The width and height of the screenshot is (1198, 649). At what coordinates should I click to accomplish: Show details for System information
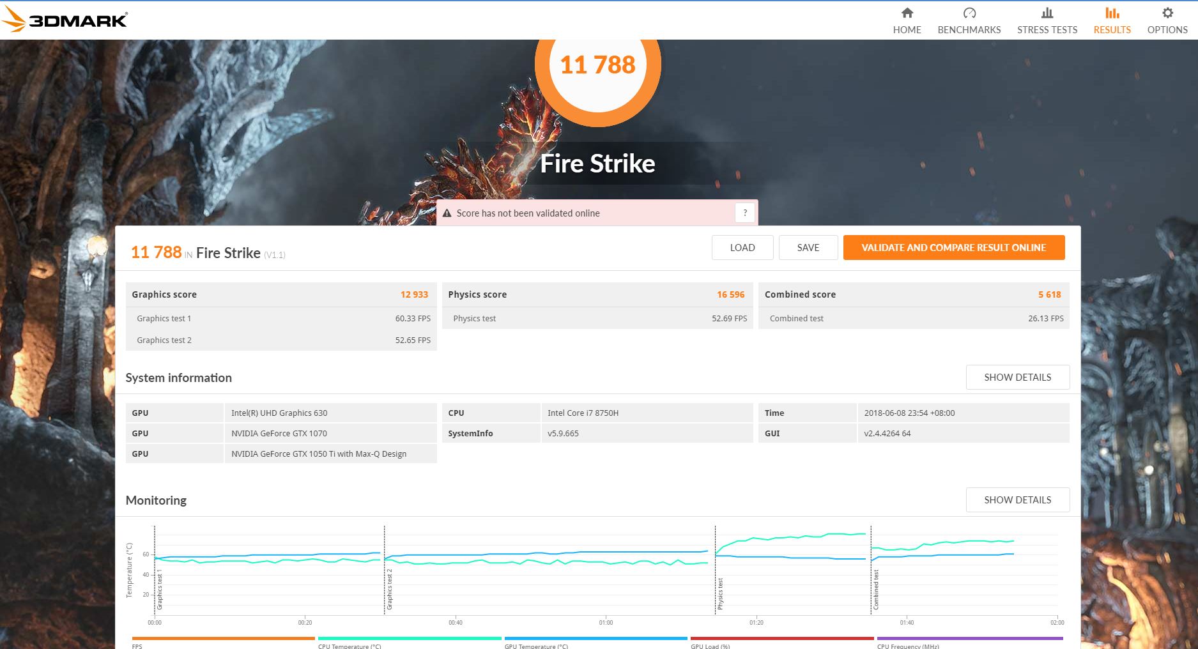click(x=1018, y=377)
